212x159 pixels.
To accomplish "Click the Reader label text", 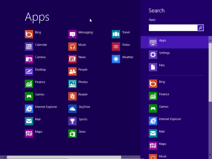I will coord(83,94).
